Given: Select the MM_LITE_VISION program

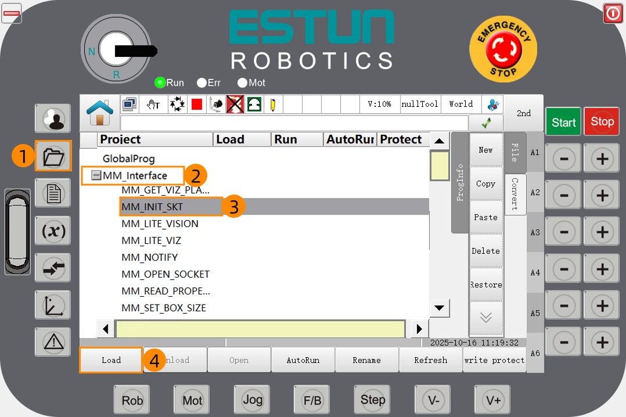Looking at the screenshot, I should tap(160, 224).
